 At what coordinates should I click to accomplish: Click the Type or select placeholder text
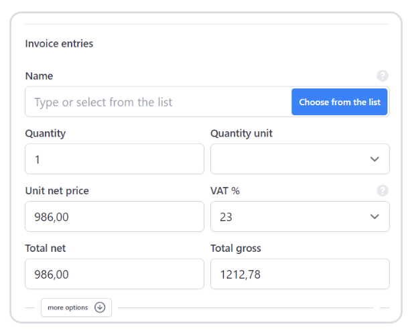[103, 103]
